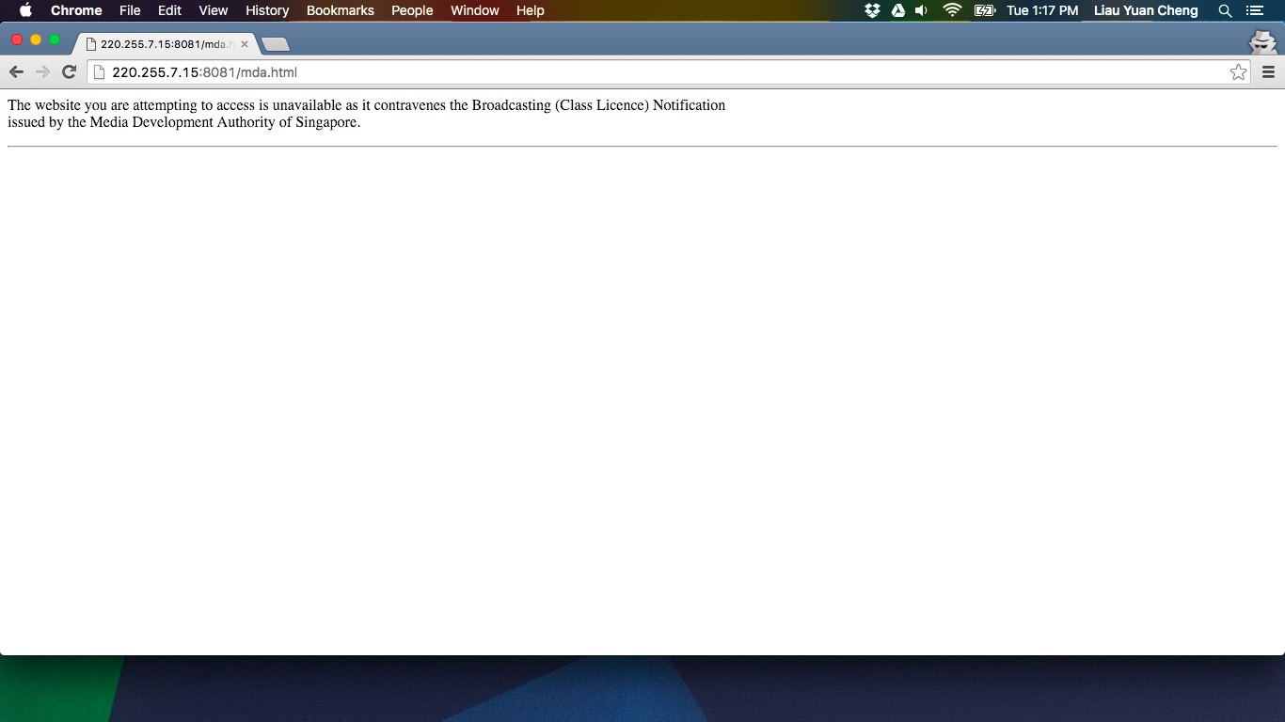1285x722 pixels.
Task: Close the Chrome window
Action: (17, 39)
